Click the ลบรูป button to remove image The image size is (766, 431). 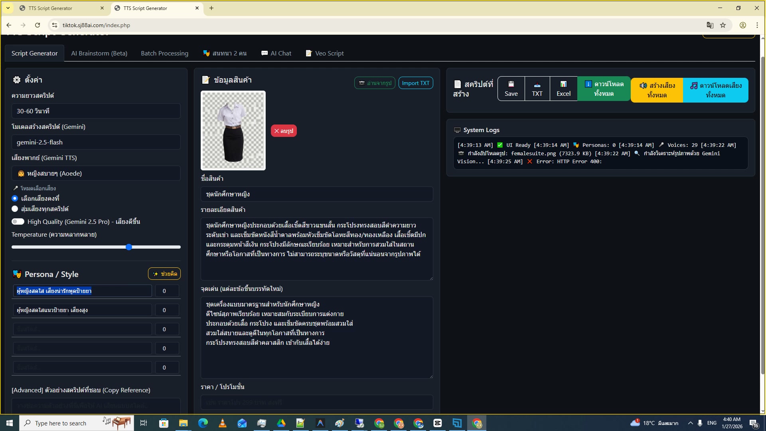pos(284,130)
